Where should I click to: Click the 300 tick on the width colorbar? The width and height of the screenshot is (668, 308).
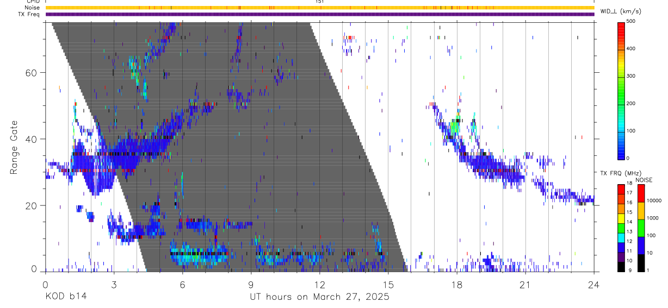point(631,76)
